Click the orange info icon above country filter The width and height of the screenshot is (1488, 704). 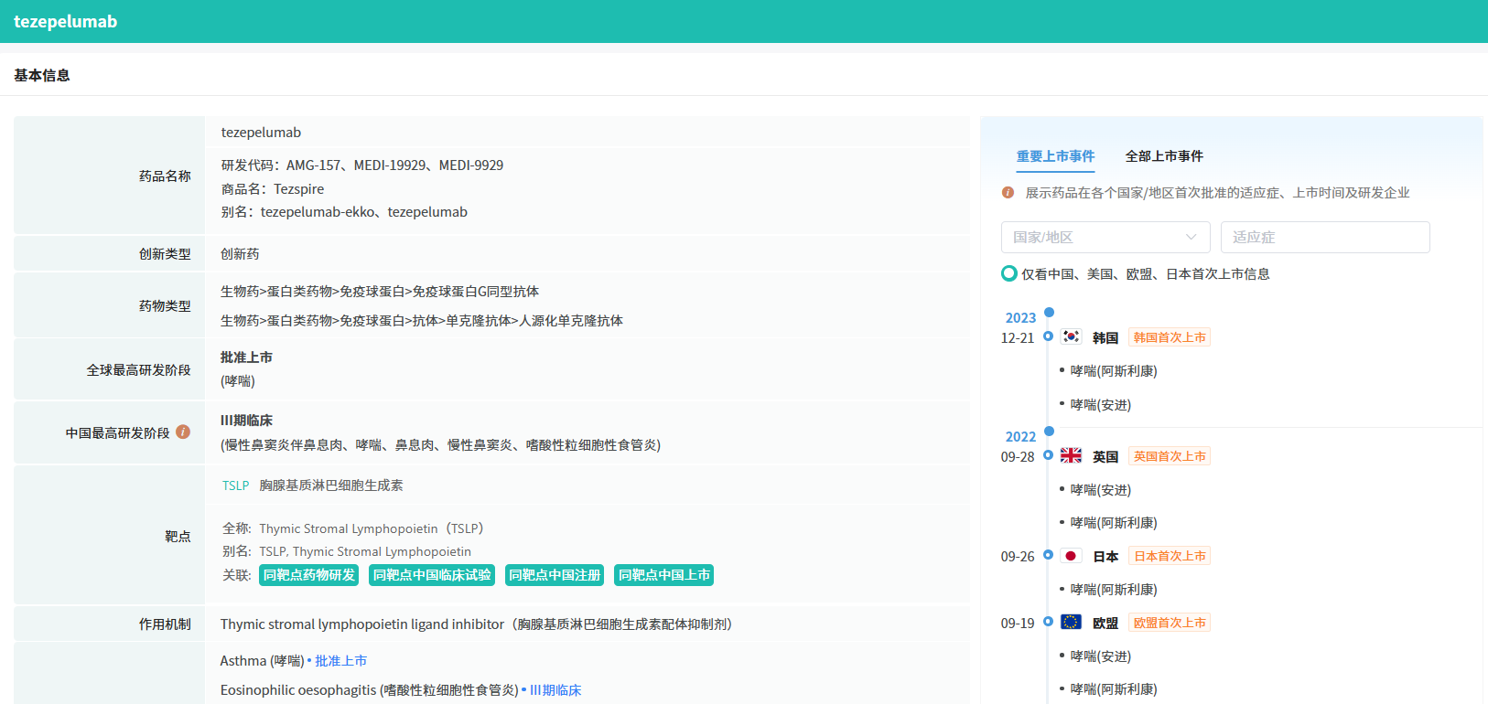click(x=1008, y=193)
